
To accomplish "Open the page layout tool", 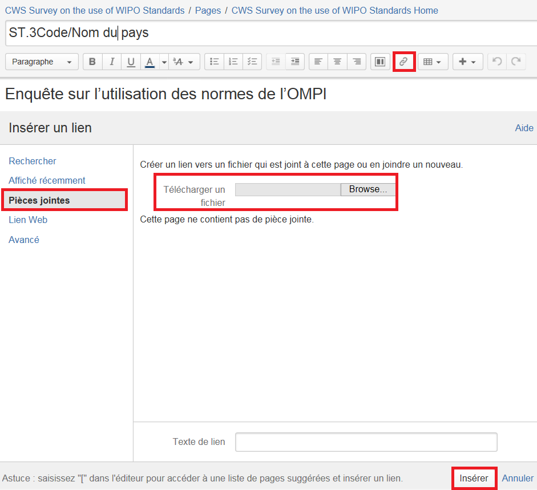I will 379,62.
